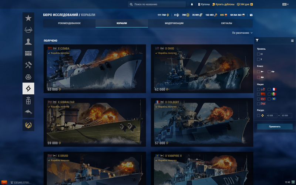Screen dimensions: 296x185
Task: Check the Italy nation filter checkbox
Action: coord(269,94)
